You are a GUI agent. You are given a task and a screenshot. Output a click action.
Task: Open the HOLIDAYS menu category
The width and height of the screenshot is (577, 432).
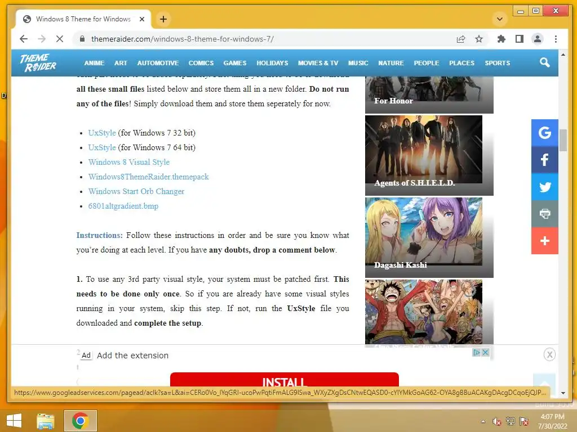tap(272, 63)
